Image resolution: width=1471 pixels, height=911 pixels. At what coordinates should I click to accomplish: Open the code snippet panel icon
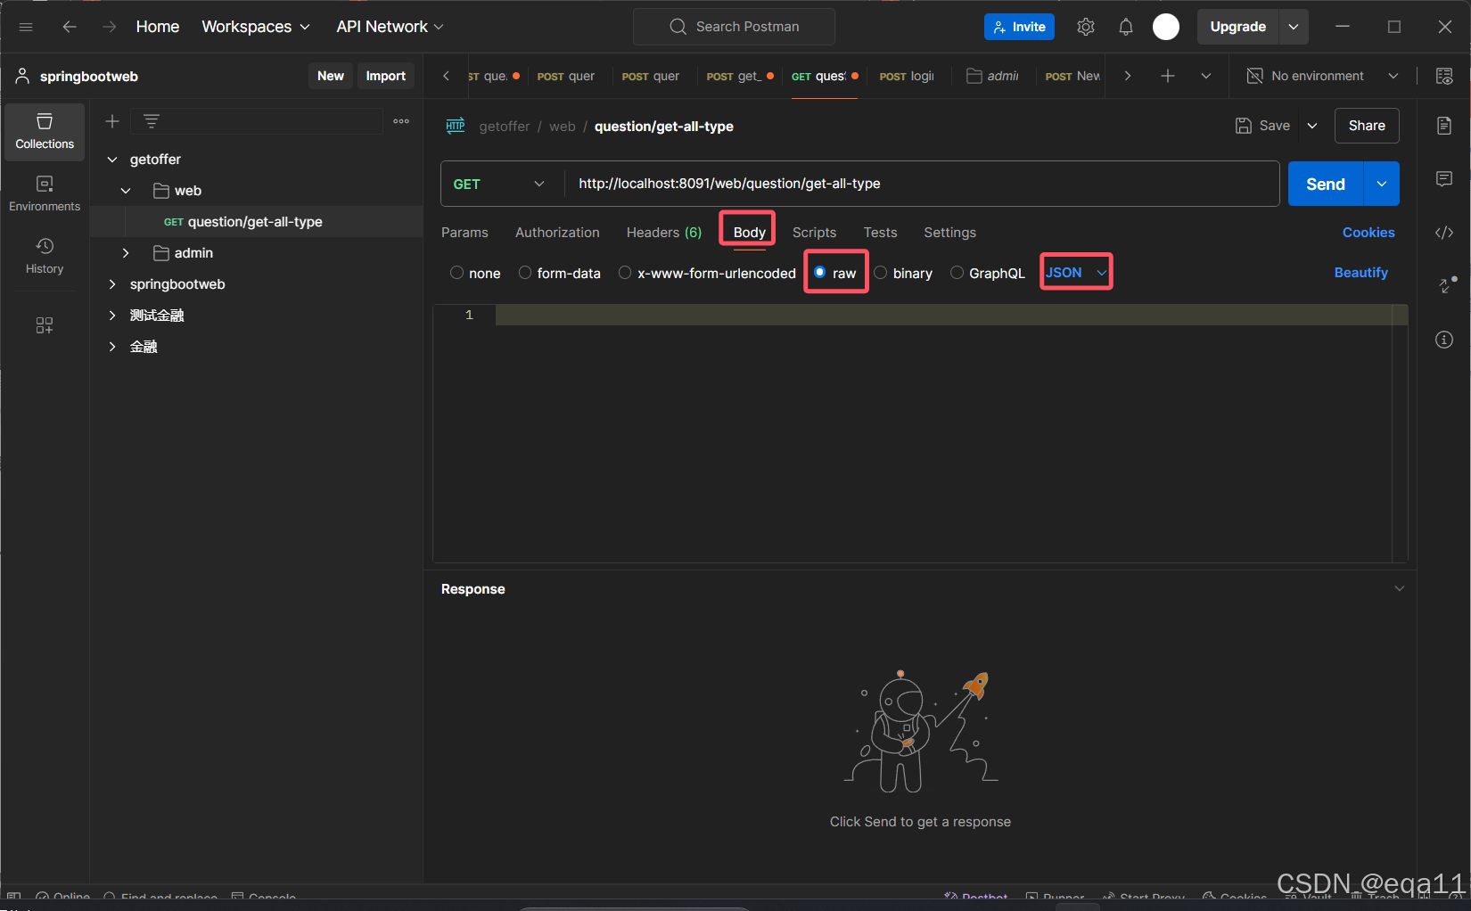[x=1444, y=233]
